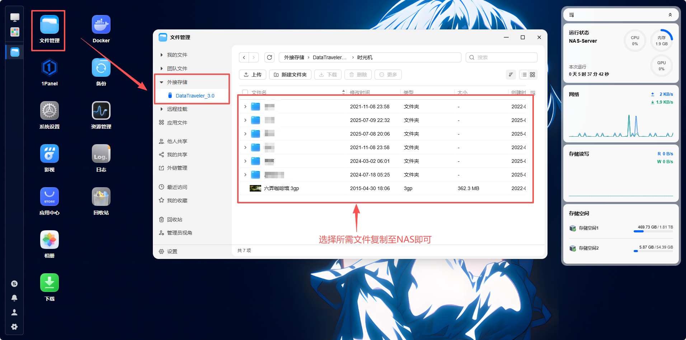Open the 备份 backup app icon
Viewport: 686px width, 340px height.
click(x=101, y=67)
